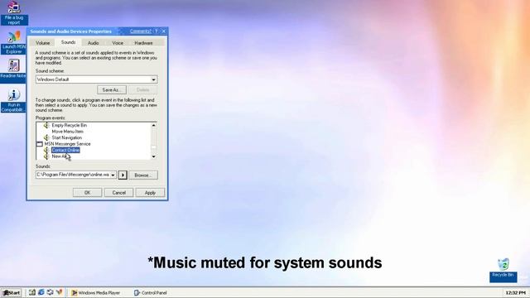Click the program events scrollbar thumb
530x298 pixels.
pos(154,147)
